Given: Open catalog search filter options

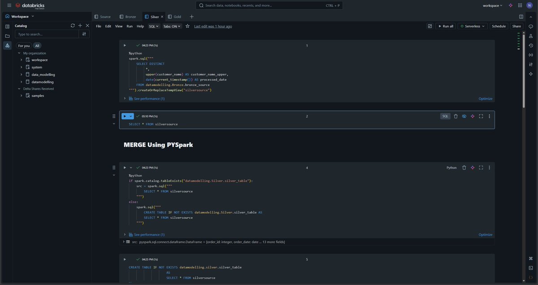Looking at the screenshot, I should [x=84, y=34].
